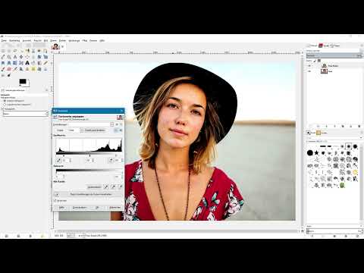Select the linear histogram radio button in tool options
The width and height of the screenshot is (364, 273).
point(5,101)
